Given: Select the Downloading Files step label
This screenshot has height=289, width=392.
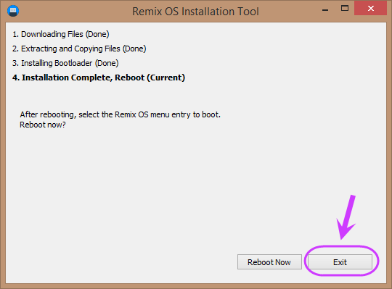Looking at the screenshot, I should [60, 34].
